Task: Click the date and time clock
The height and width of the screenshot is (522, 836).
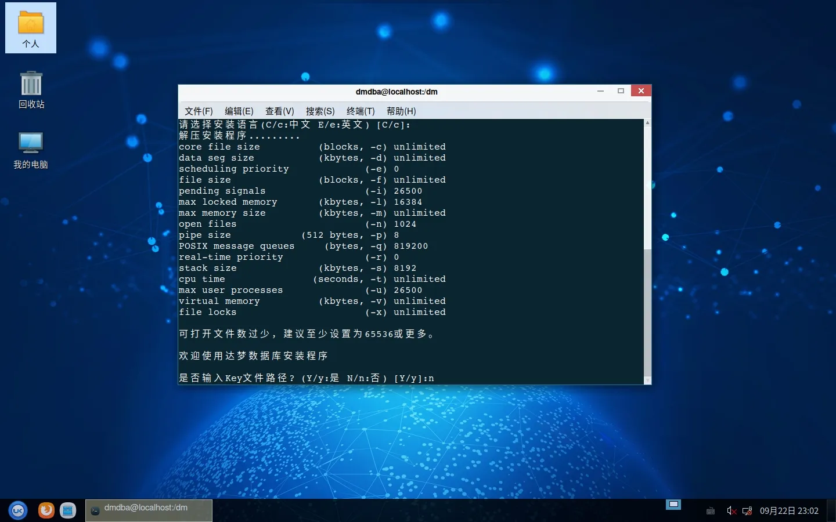Action: 789,511
